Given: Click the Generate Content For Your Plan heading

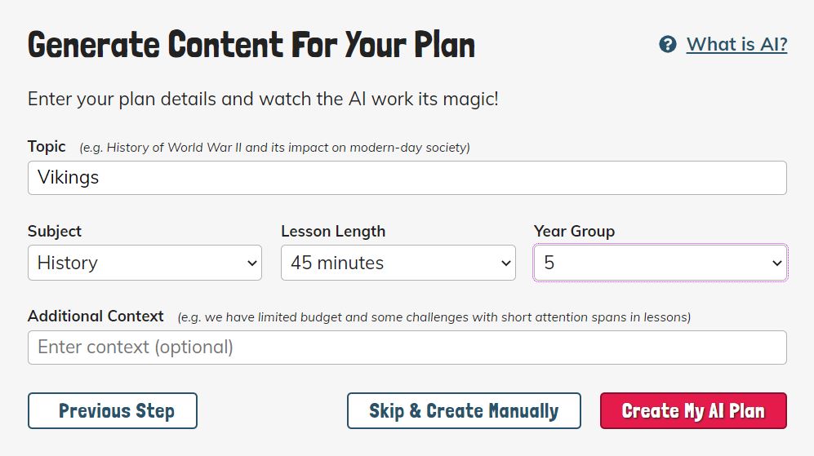Looking at the screenshot, I should coord(251,45).
